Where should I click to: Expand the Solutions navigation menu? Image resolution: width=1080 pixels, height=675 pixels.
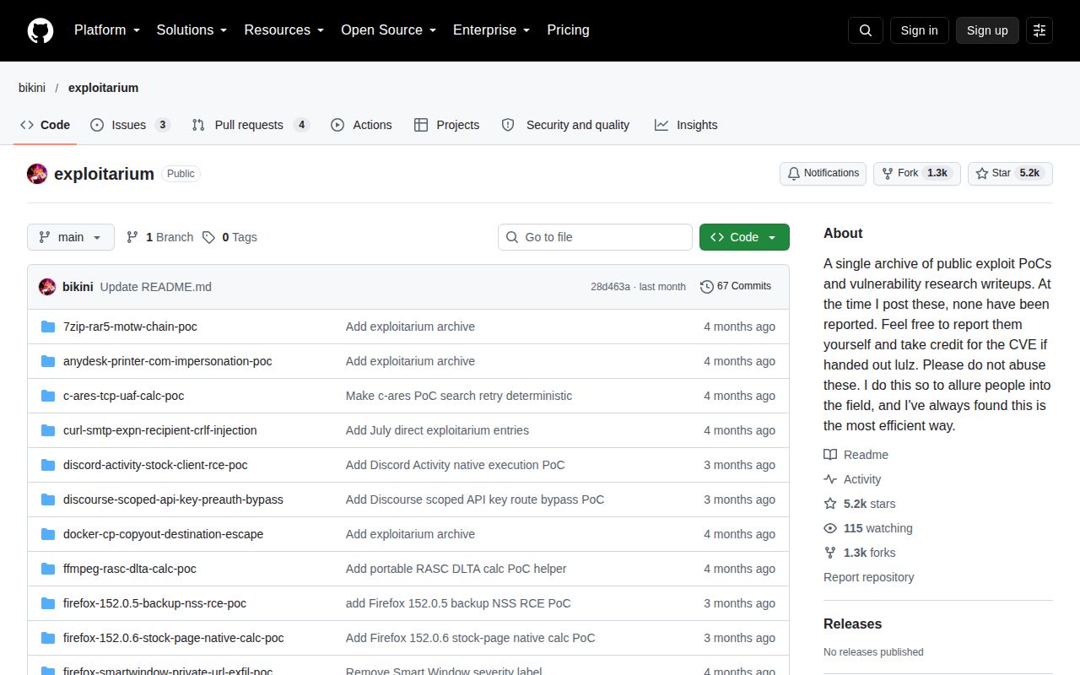click(192, 30)
